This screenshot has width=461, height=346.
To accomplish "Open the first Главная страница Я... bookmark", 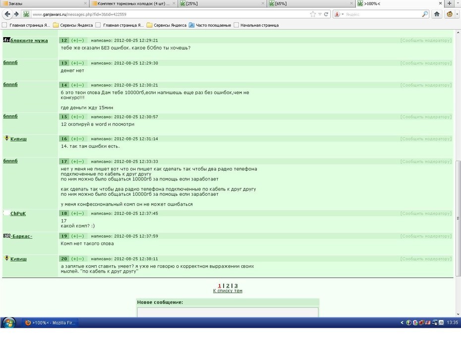I will [x=26, y=25].
